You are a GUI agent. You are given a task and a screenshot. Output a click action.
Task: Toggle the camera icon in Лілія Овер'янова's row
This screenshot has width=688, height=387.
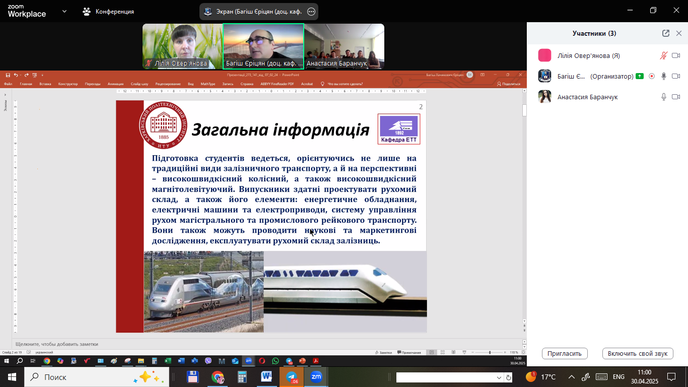(676, 55)
